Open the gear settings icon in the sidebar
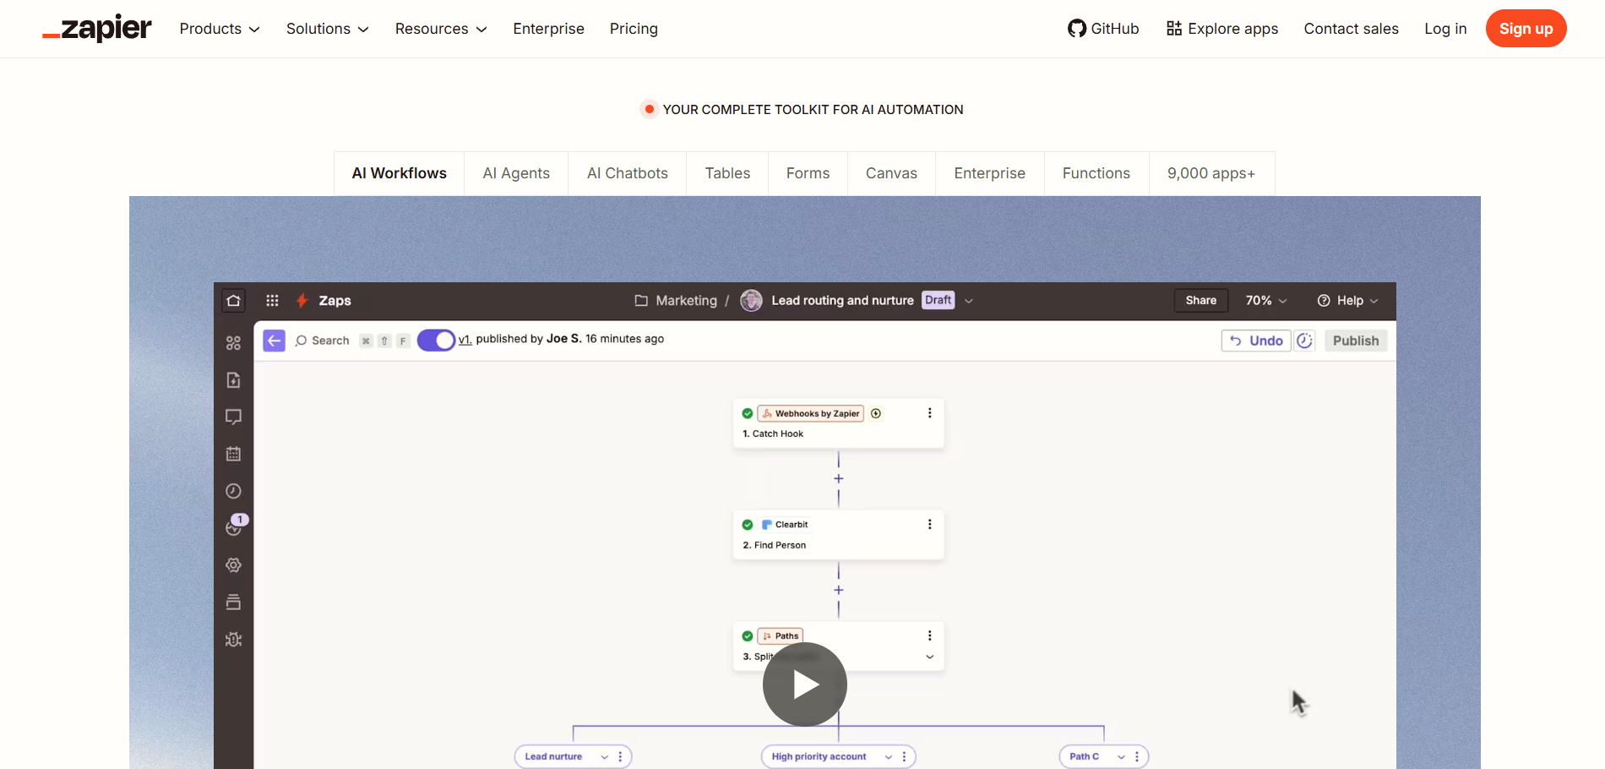Screen dimensions: 1605x769 tap(234, 565)
